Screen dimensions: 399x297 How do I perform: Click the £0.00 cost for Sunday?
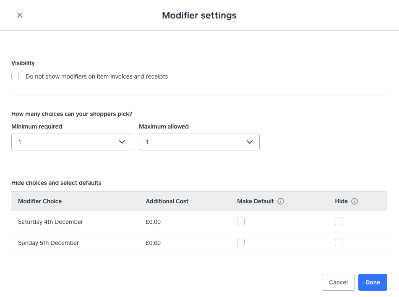(x=153, y=243)
